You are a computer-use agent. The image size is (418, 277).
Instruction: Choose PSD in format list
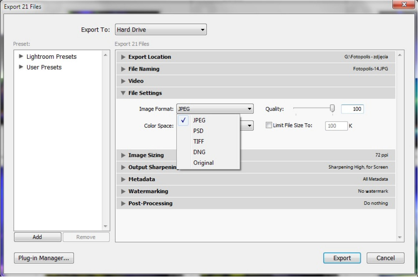click(x=209, y=131)
